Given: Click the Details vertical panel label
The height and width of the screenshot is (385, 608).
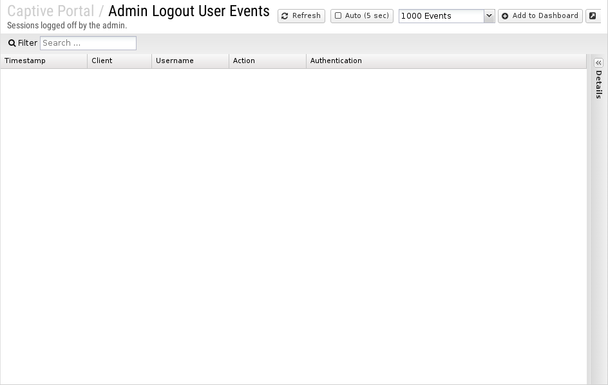Looking at the screenshot, I should (599, 84).
